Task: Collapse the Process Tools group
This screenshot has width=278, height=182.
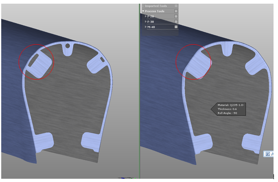Action: coord(143,11)
